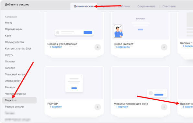Click the Cookies-уведомление title
The width and height of the screenshot is (193, 123).
[62, 44]
